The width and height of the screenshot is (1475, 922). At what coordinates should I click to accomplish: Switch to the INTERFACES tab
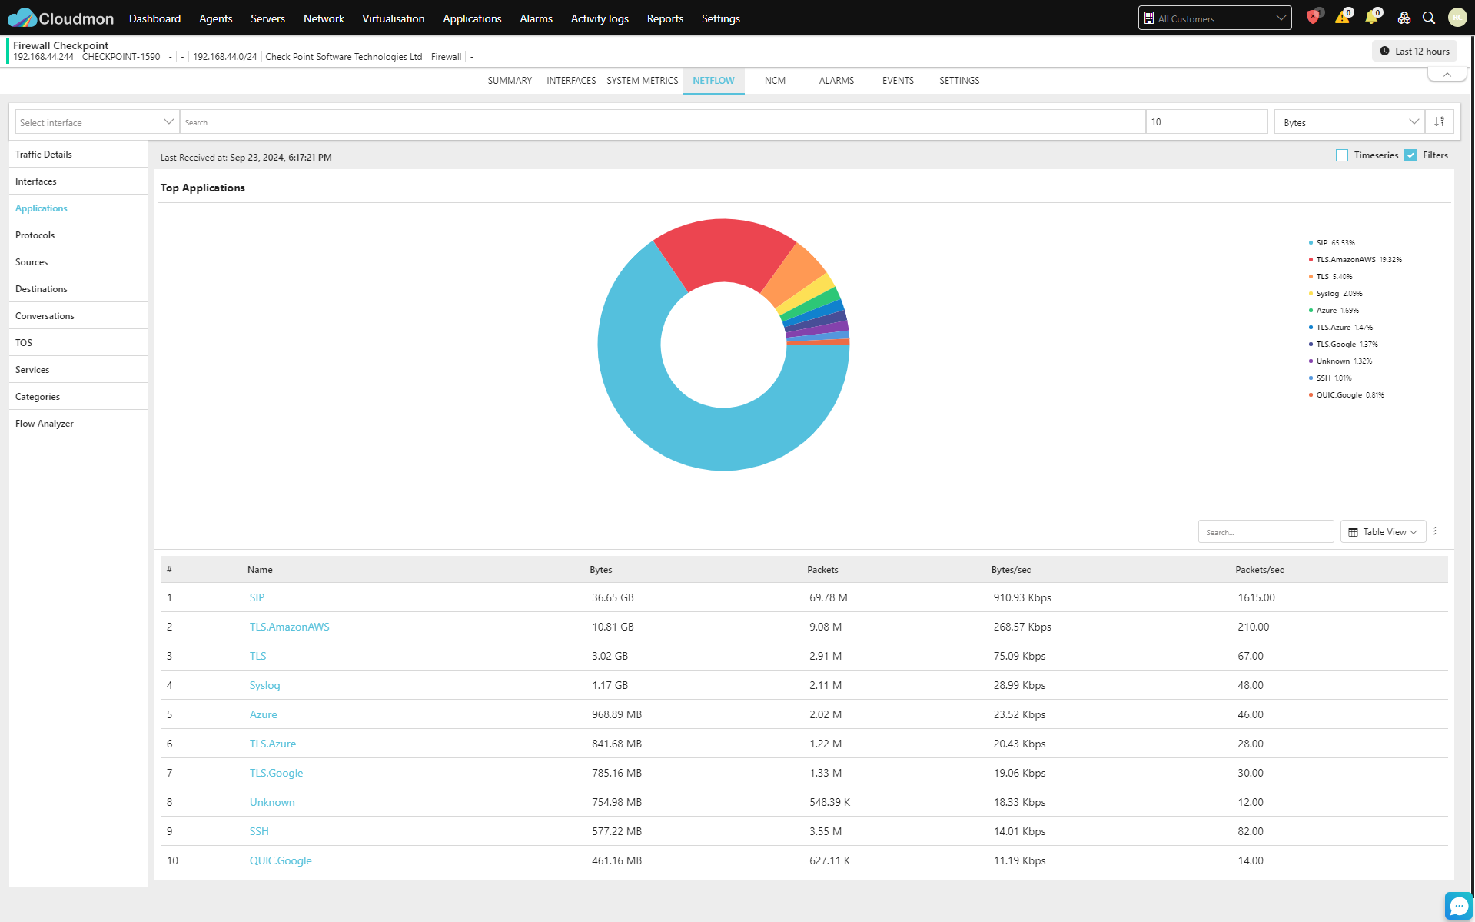[x=571, y=80]
